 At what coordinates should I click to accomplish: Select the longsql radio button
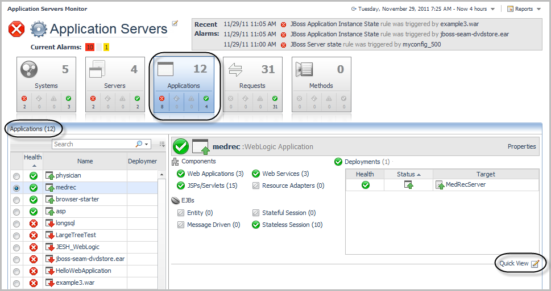coord(16,223)
